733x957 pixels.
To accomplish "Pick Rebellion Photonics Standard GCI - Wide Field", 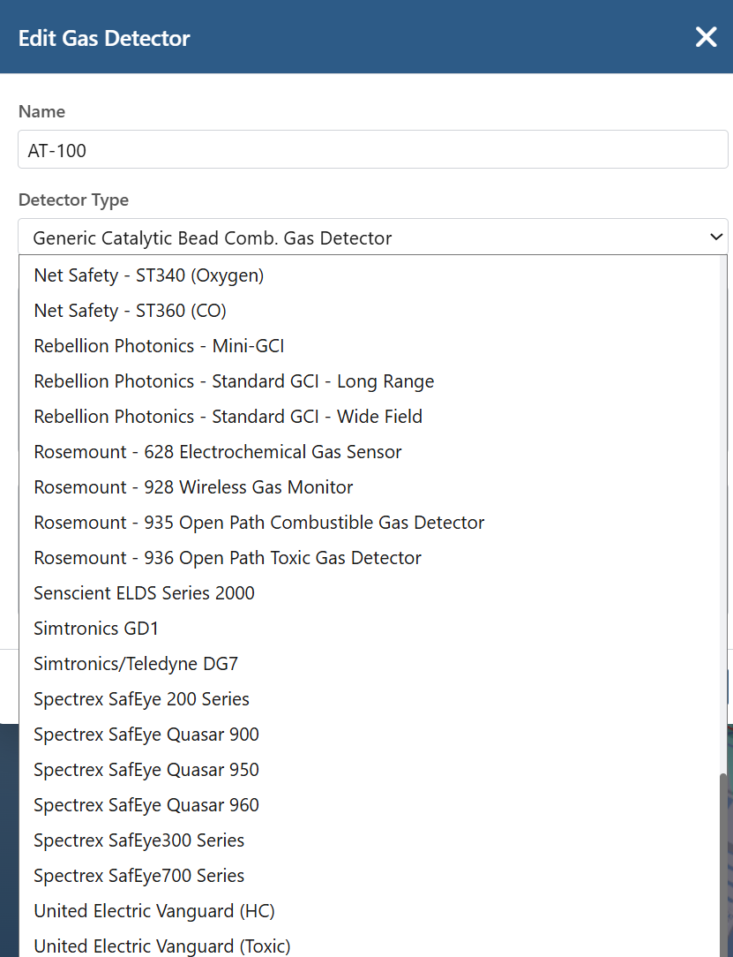I will click(x=370, y=417).
